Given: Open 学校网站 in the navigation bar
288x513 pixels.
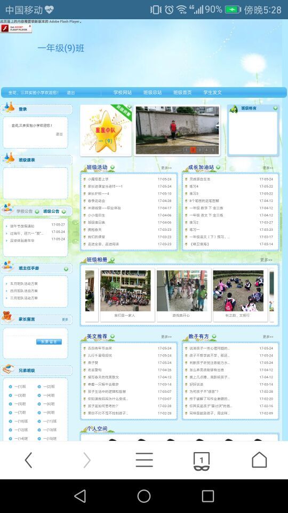Looking at the screenshot, I should (123, 92).
